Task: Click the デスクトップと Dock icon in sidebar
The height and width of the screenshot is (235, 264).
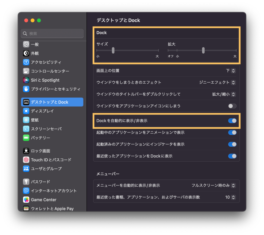Action: click(x=26, y=102)
